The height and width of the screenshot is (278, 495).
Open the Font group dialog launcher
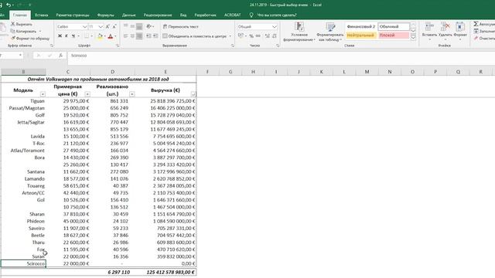(118, 46)
